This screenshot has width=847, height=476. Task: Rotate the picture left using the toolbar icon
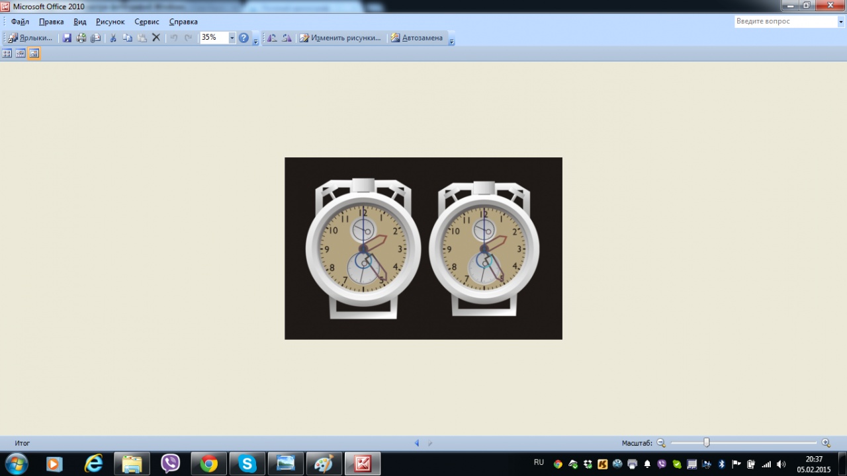272,38
